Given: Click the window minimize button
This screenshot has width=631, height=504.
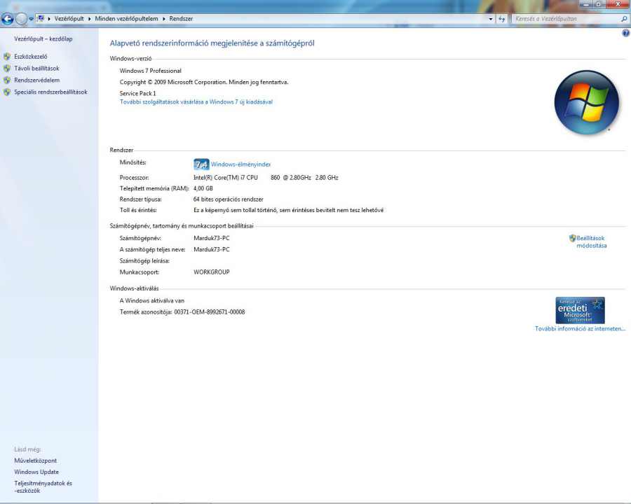Looking at the screenshot, I should tap(587, 4).
